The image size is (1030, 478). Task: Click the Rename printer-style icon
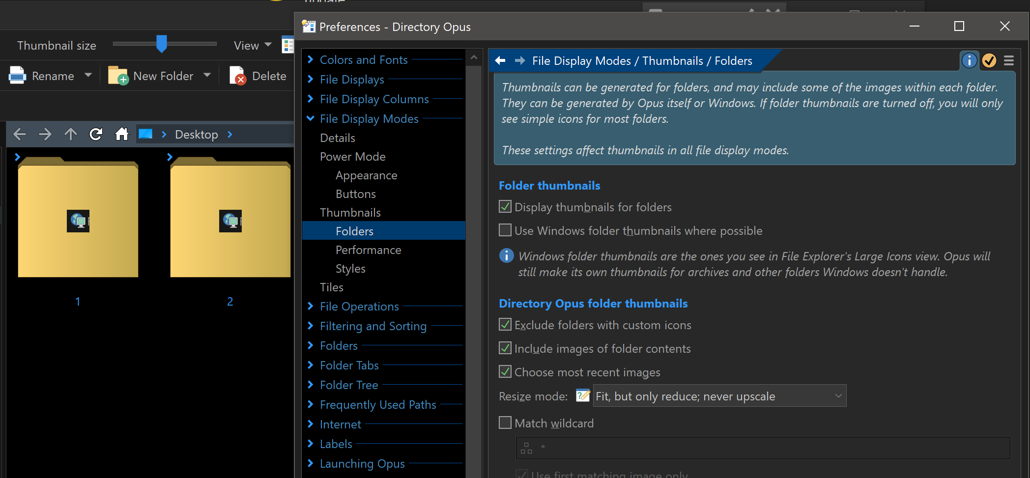pyautogui.click(x=17, y=75)
